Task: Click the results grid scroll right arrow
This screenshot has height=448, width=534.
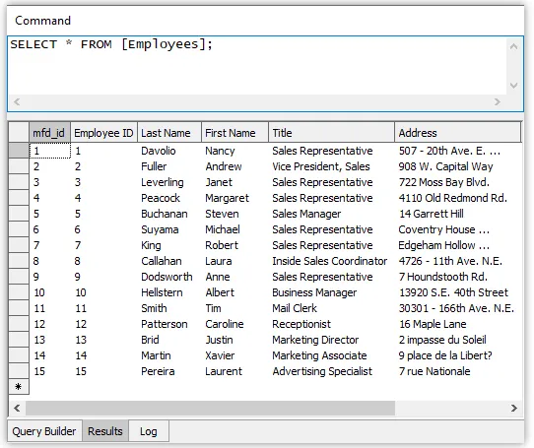Action: click(514, 408)
